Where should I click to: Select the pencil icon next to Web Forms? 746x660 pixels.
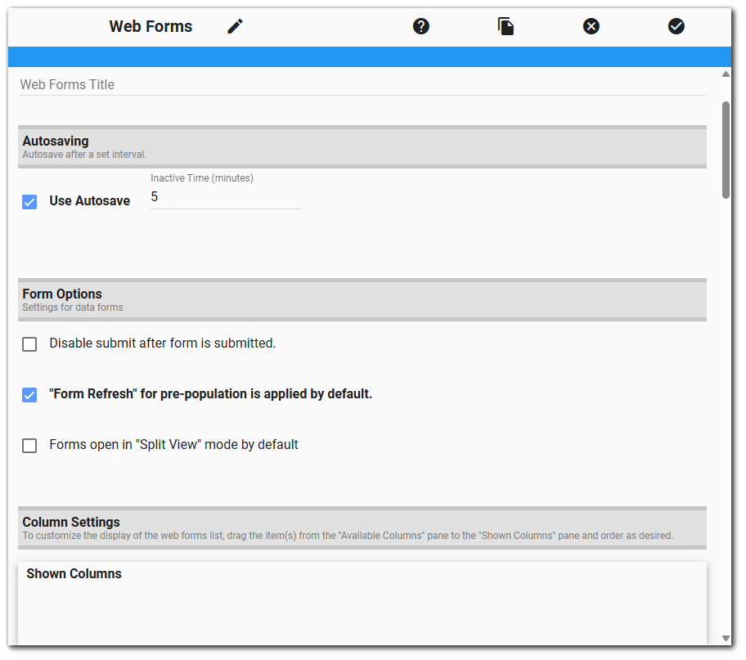(234, 25)
